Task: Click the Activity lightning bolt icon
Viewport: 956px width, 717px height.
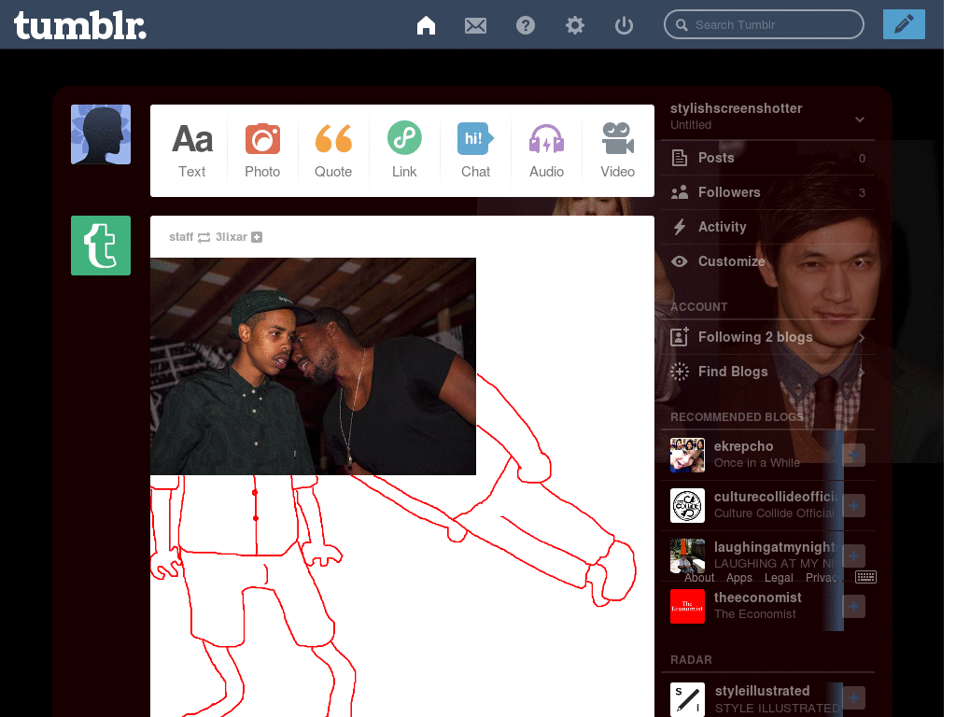Action: 680,227
